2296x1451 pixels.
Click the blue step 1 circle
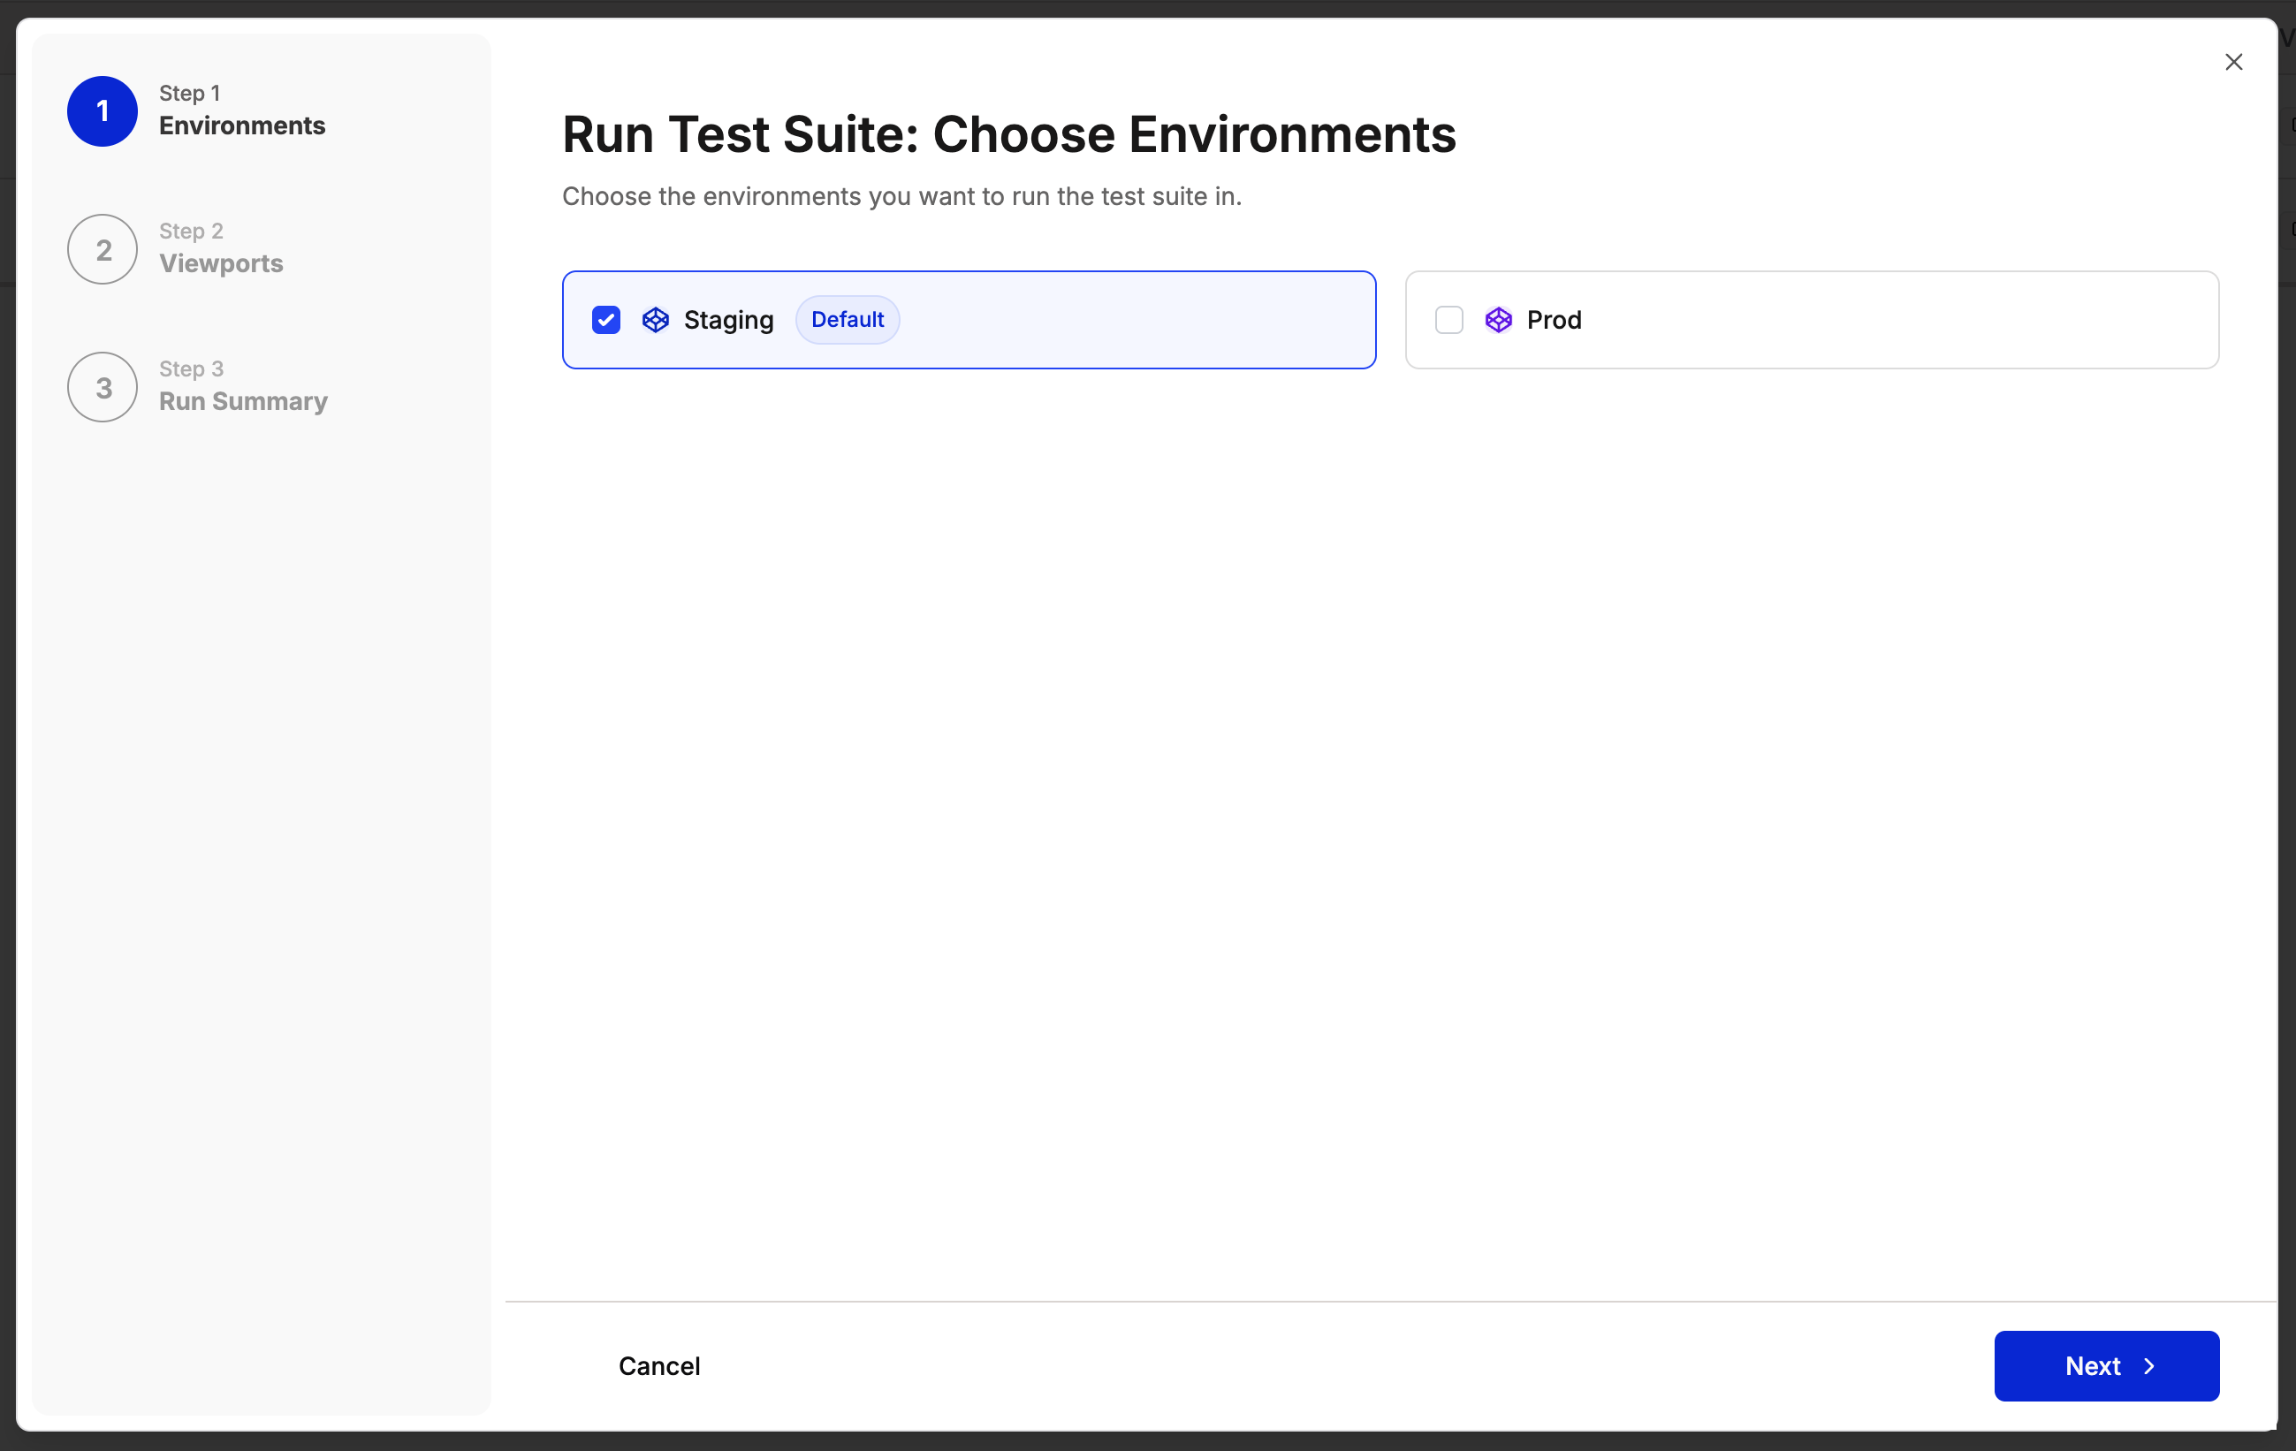click(102, 111)
